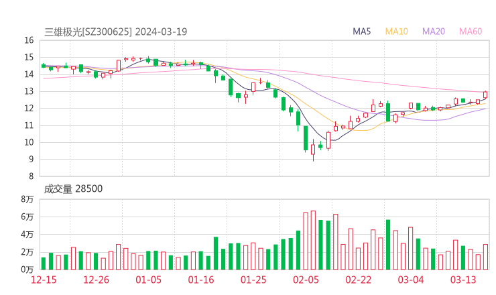The image size is (496, 295).
Task: Click the price axis value 14
Action: 29,74
